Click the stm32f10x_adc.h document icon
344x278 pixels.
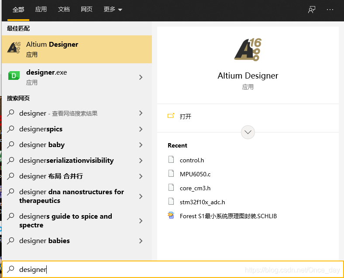tap(171, 201)
